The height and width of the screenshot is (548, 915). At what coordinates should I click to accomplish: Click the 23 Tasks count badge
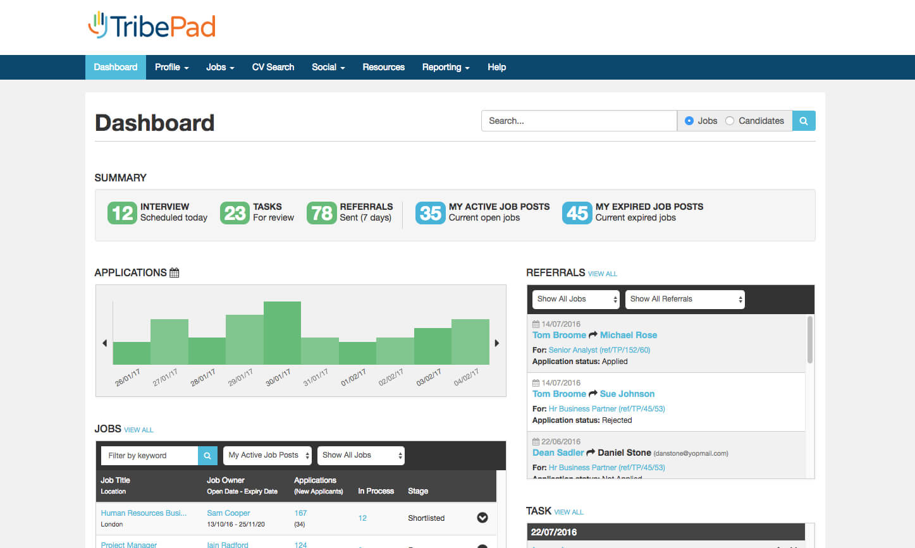[x=235, y=213]
